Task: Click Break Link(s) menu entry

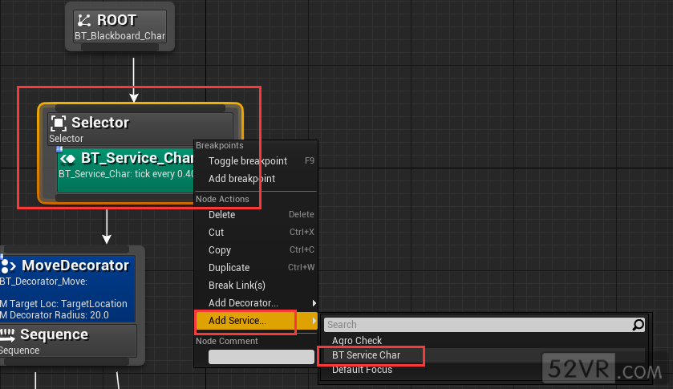Action: click(237, 286)
